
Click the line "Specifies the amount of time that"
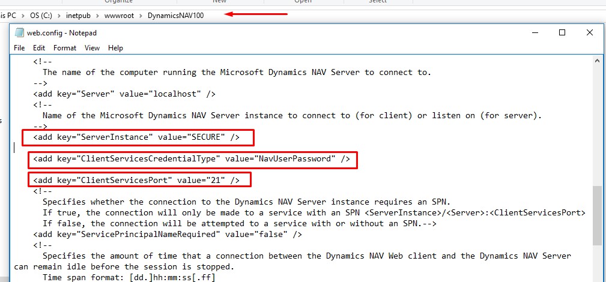tap(306, 256)
